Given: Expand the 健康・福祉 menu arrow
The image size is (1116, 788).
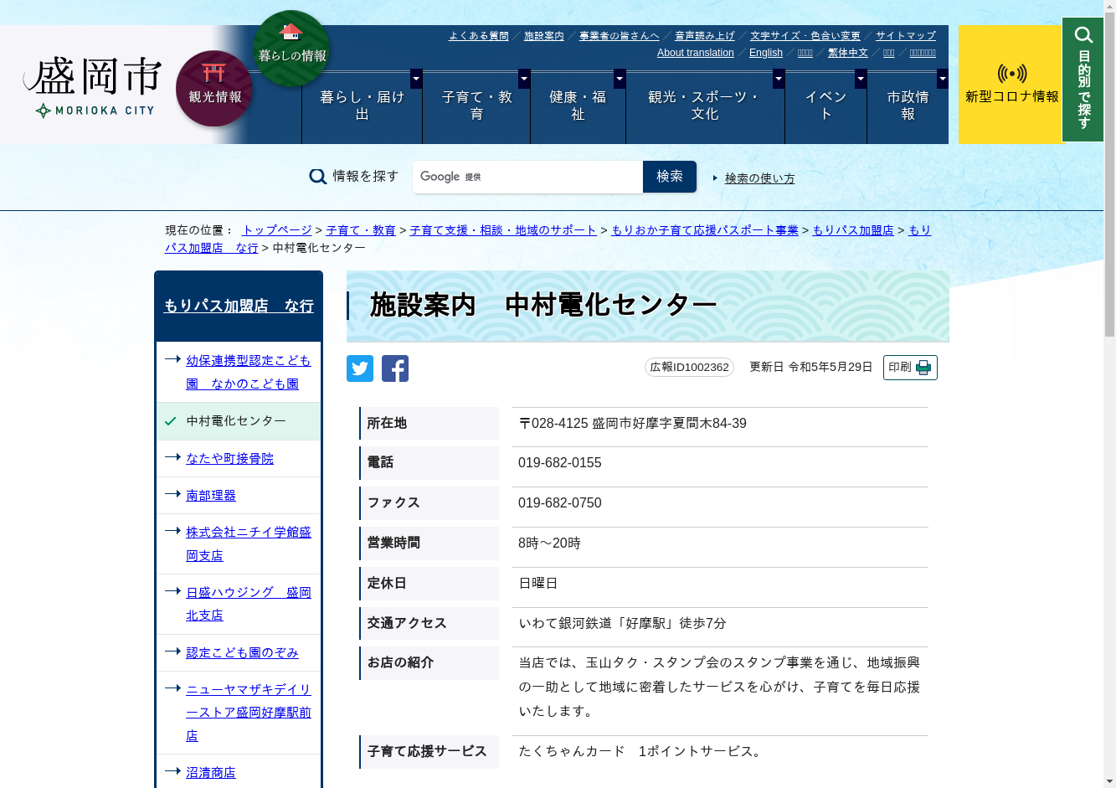Looking at the screenshot, I should (620, 79).
